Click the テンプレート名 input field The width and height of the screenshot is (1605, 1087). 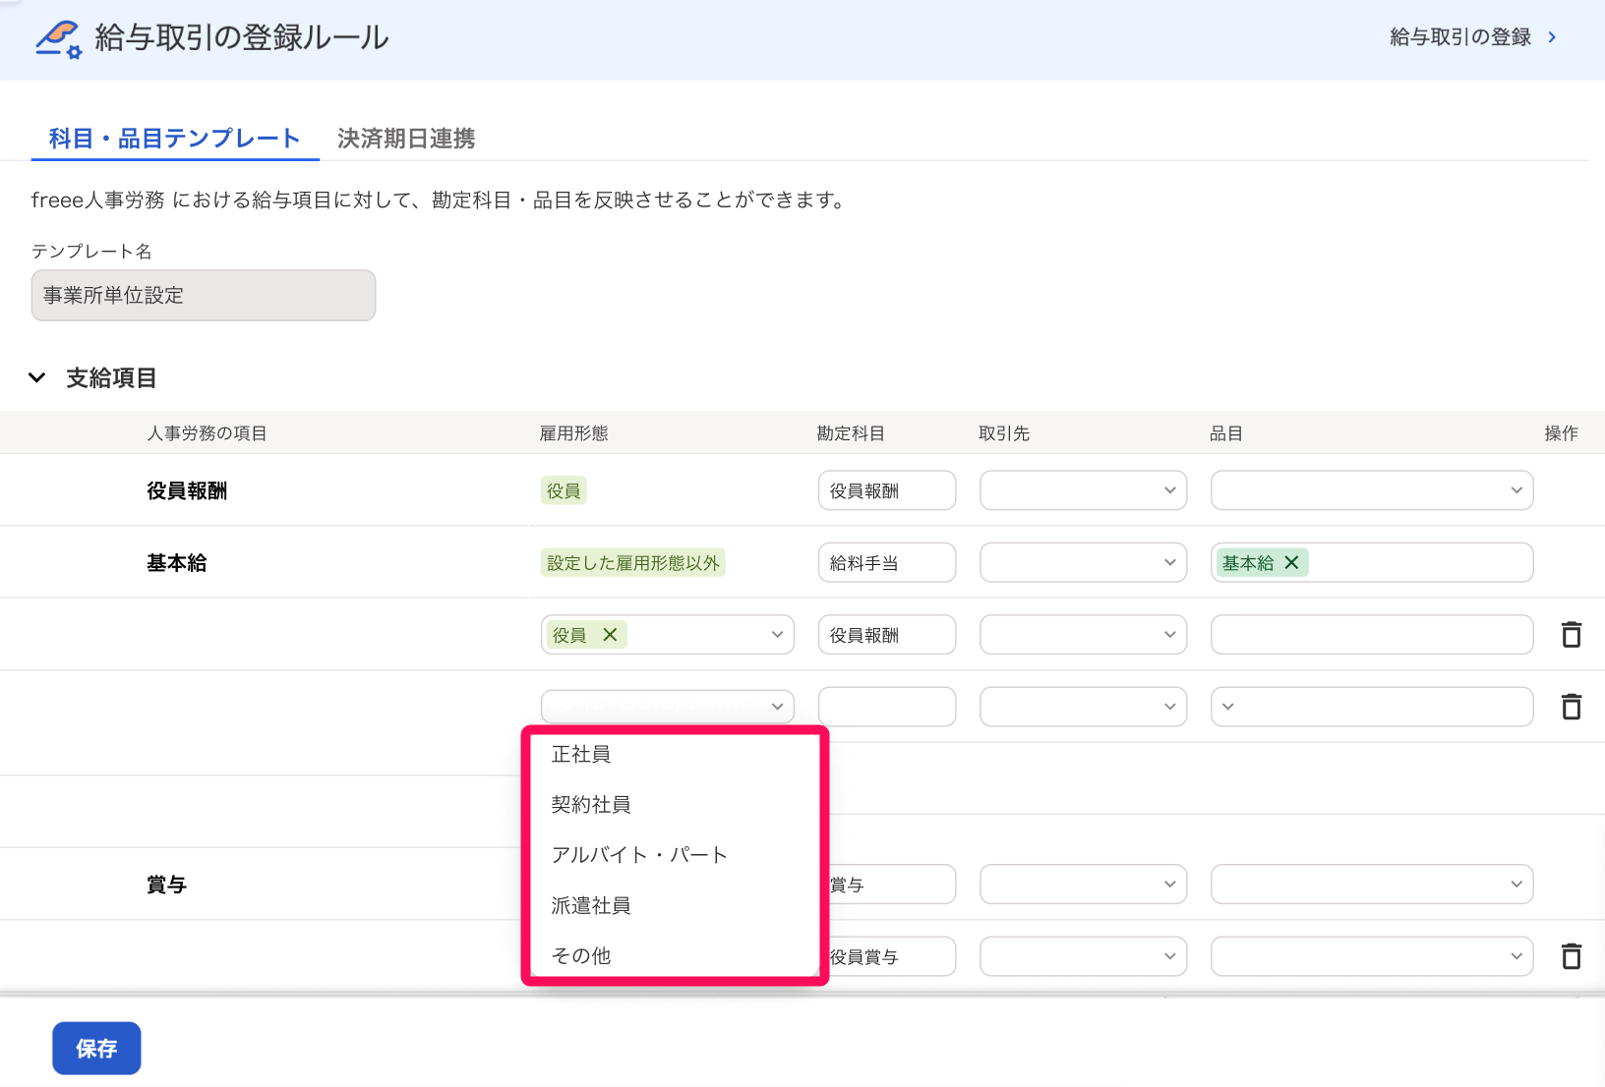pos(204,296)
